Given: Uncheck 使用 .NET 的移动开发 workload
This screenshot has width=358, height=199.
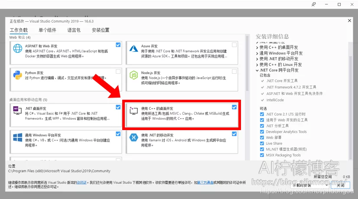Looking at the screenshot, I should point(234,134).
